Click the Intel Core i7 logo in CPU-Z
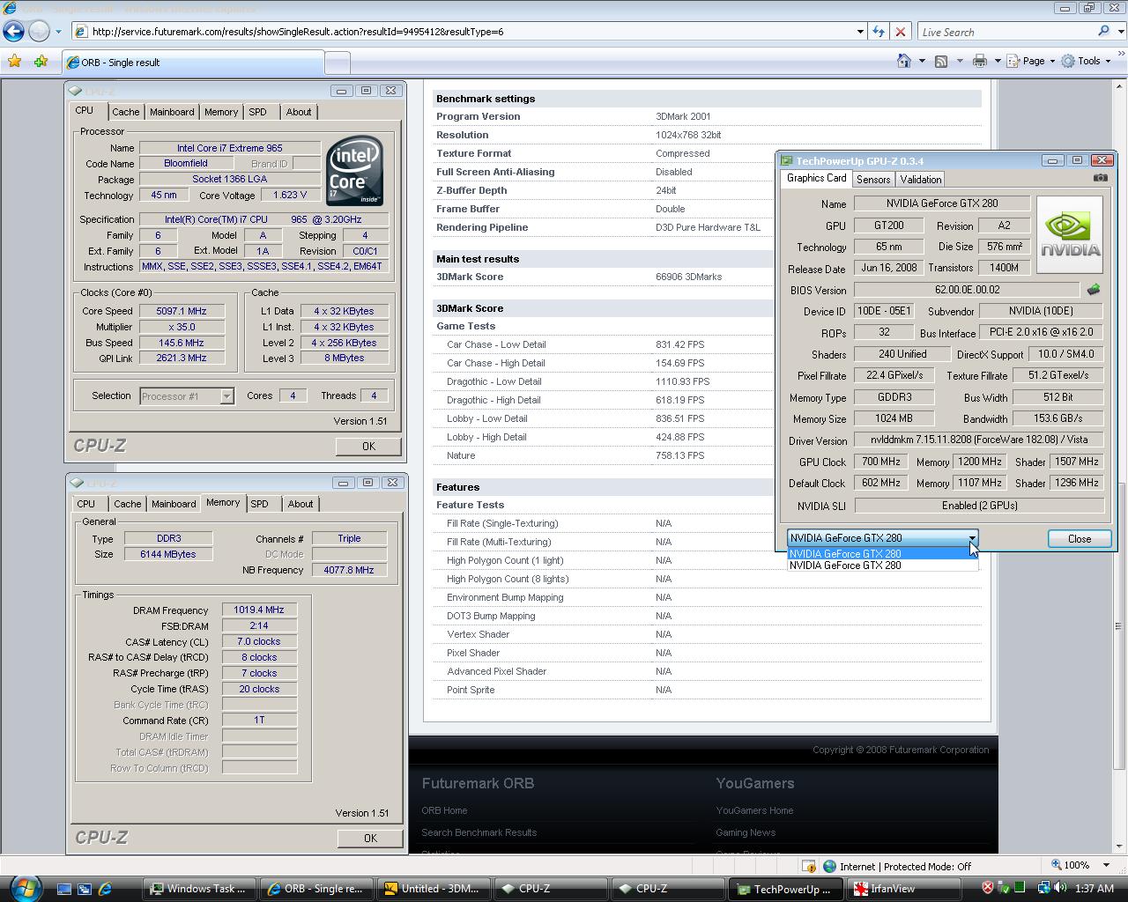1128x902 pixels. (x=354, y=170)
